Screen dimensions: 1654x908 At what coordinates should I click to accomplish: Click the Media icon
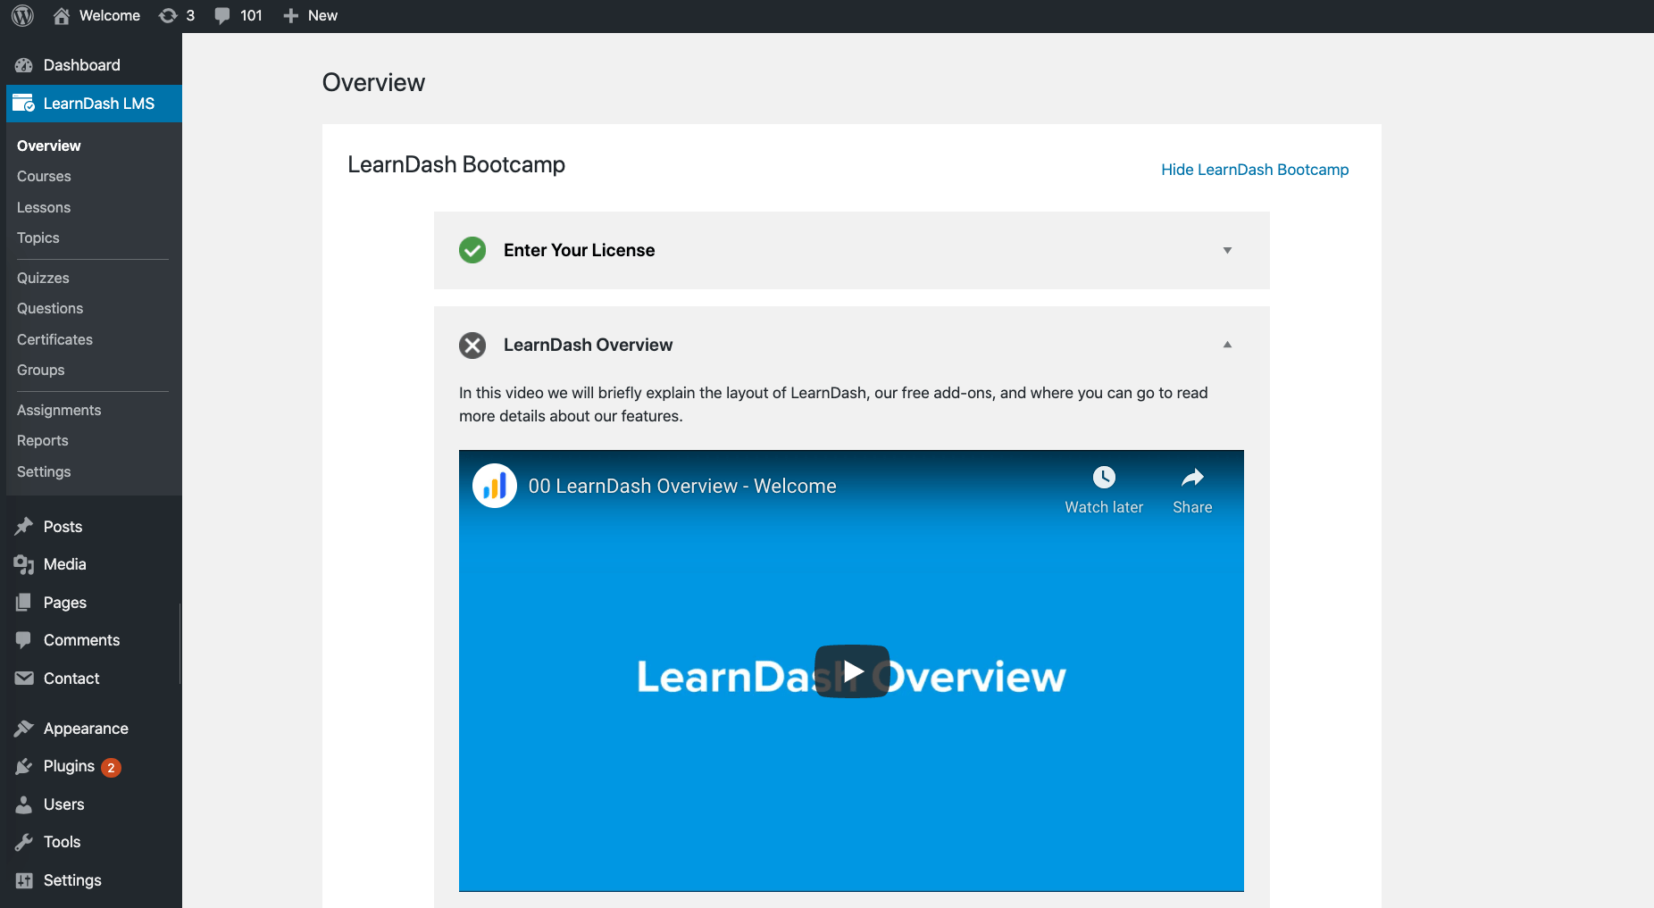point(24,564)
